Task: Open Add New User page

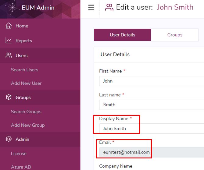Action: [x=26, y=83]
